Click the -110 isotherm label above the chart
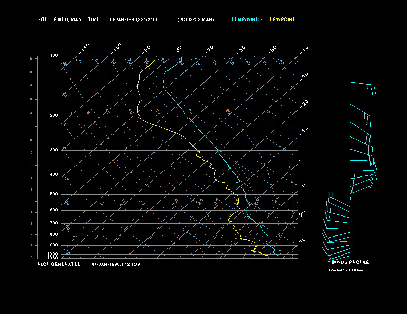This screenshot has height=314, width=407. [x=84, y=49]
